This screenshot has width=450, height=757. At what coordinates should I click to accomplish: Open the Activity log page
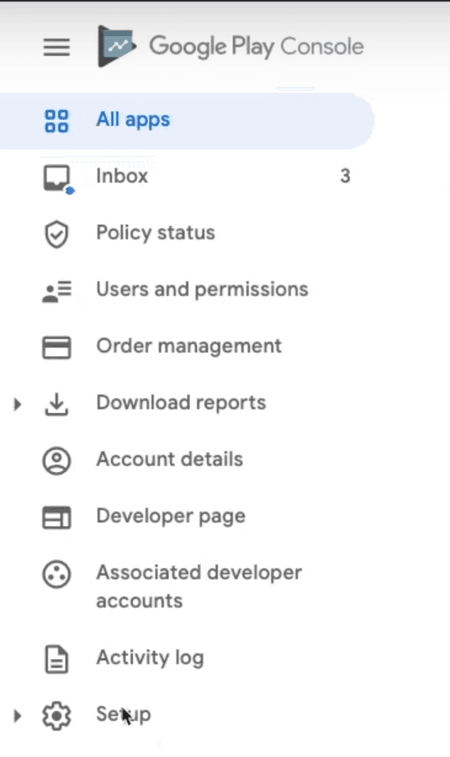coord(149,658)
